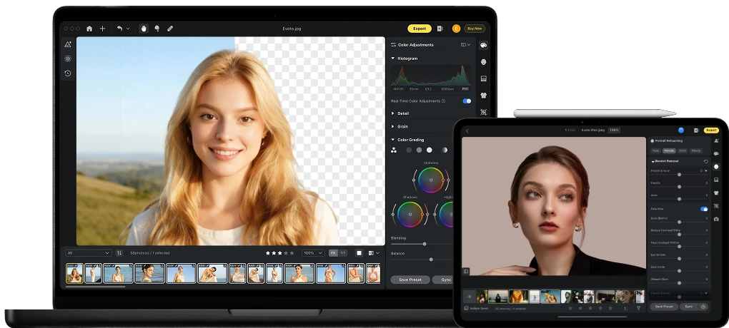Select the Female tab in Portrait Retouching
Image resolution: width=729 pixels, height=328 pixels.
[670, 151]
